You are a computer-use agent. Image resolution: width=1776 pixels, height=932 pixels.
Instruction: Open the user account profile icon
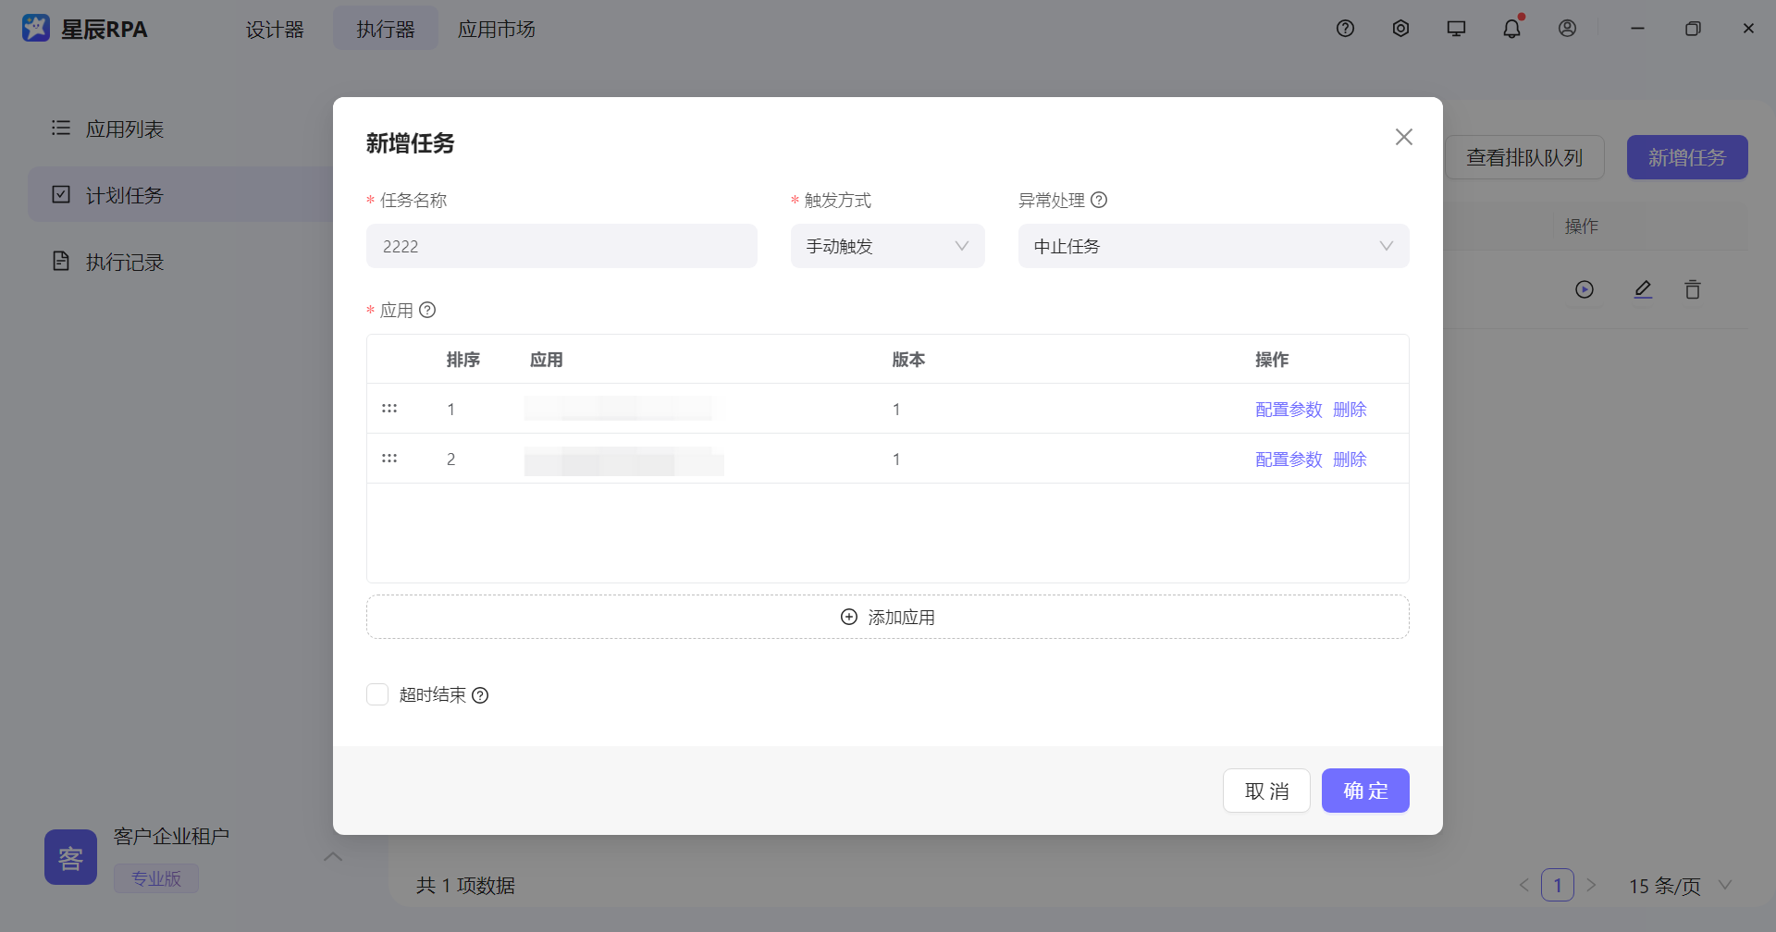click(1567, 29)
